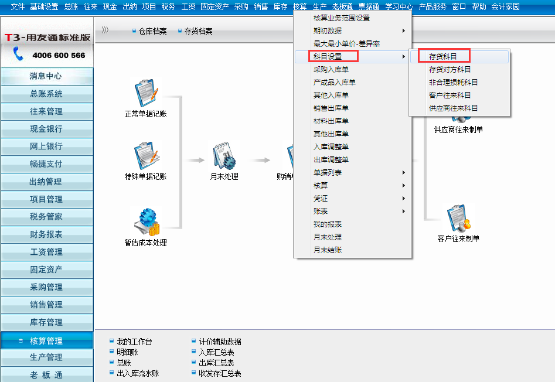Image resolution: width=555 pixels, height=382 pixels.
Task: Open the 总账 menu in the menu bar
Action: [x=71, y=6]
